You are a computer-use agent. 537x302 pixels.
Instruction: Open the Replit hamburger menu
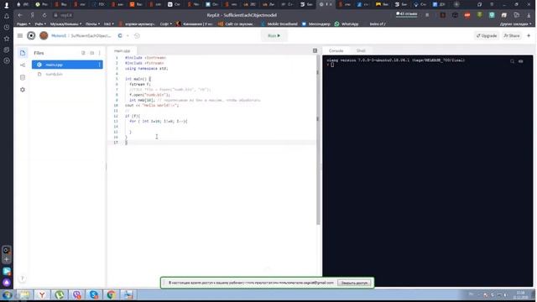tap(20, 35)
